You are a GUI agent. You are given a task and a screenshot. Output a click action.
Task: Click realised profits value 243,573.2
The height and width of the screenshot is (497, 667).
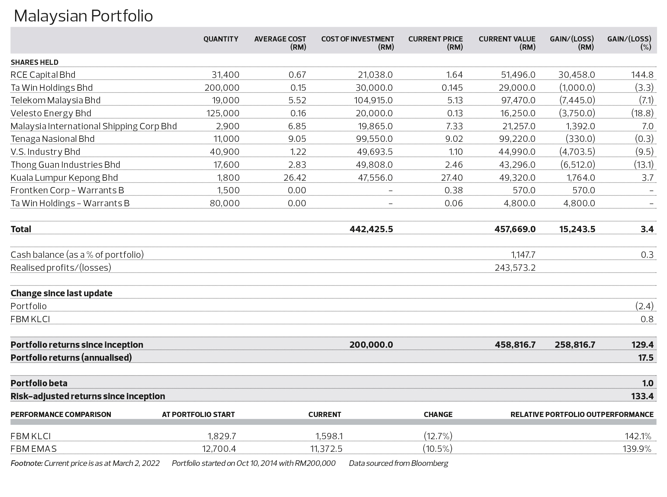pos(515,268)
